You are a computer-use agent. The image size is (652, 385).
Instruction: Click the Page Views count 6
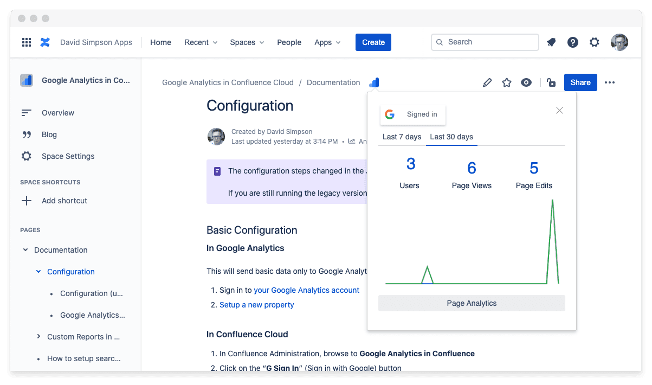(x=472, y=168)
